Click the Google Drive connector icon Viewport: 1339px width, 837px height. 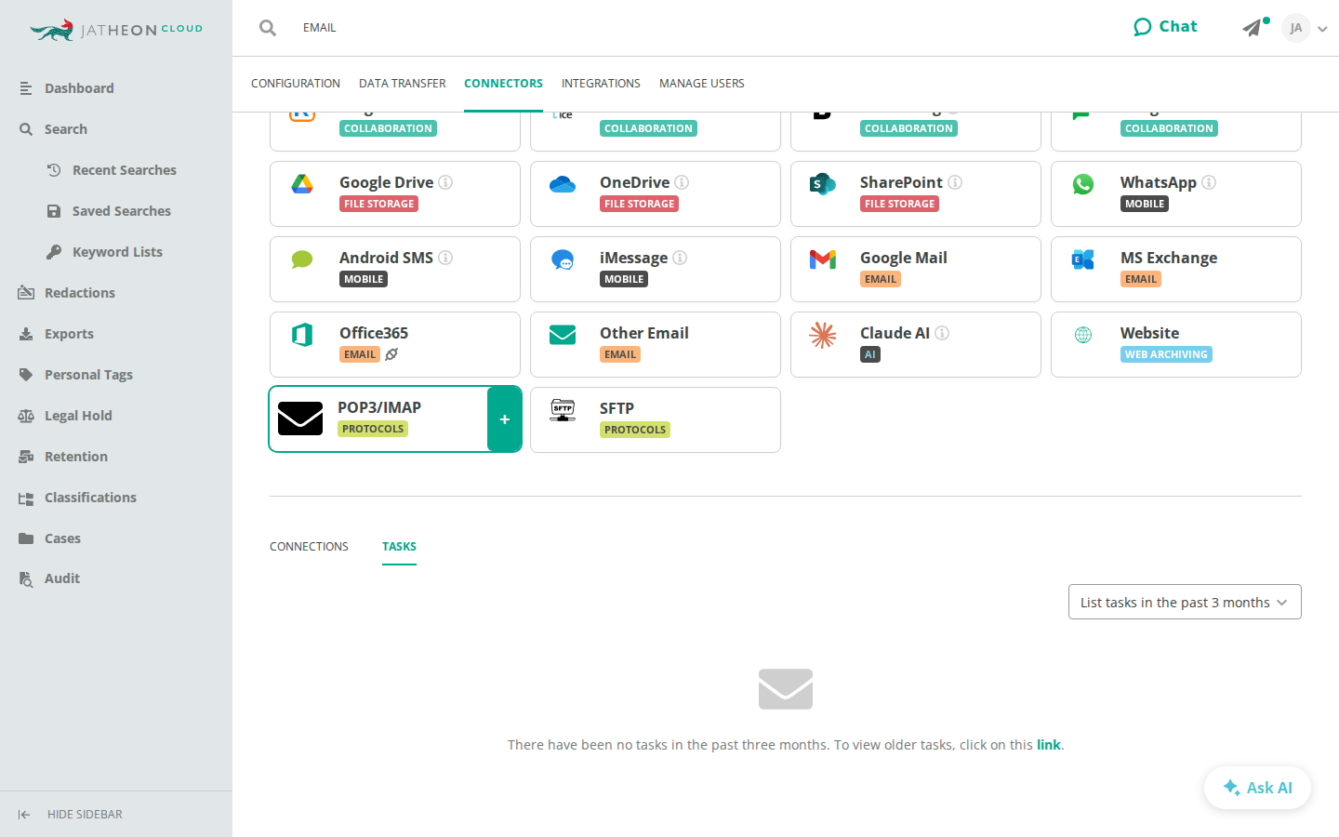302,184
